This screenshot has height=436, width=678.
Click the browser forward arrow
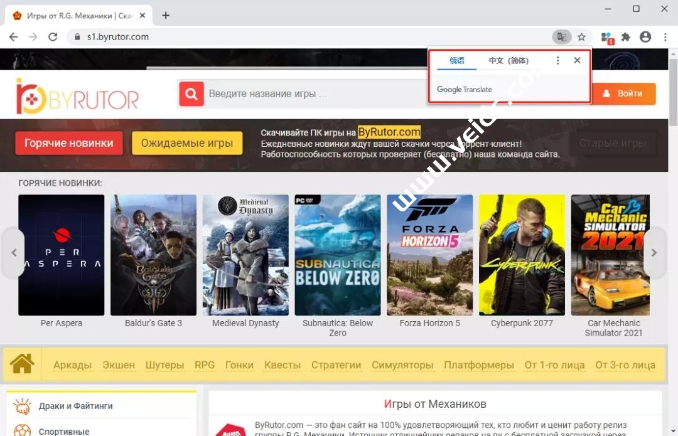tap(33, 37)
